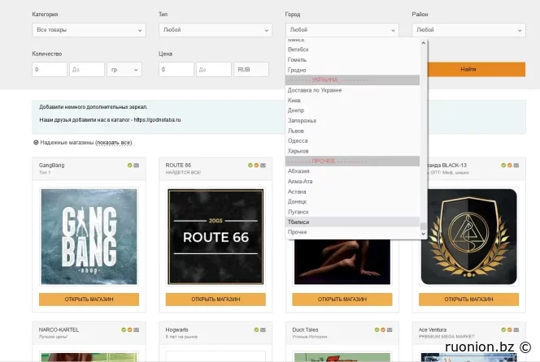Screen dimensions: 540x362
Task: Click the envelope icon on BLACK-13 card
Action: [516, 166]
